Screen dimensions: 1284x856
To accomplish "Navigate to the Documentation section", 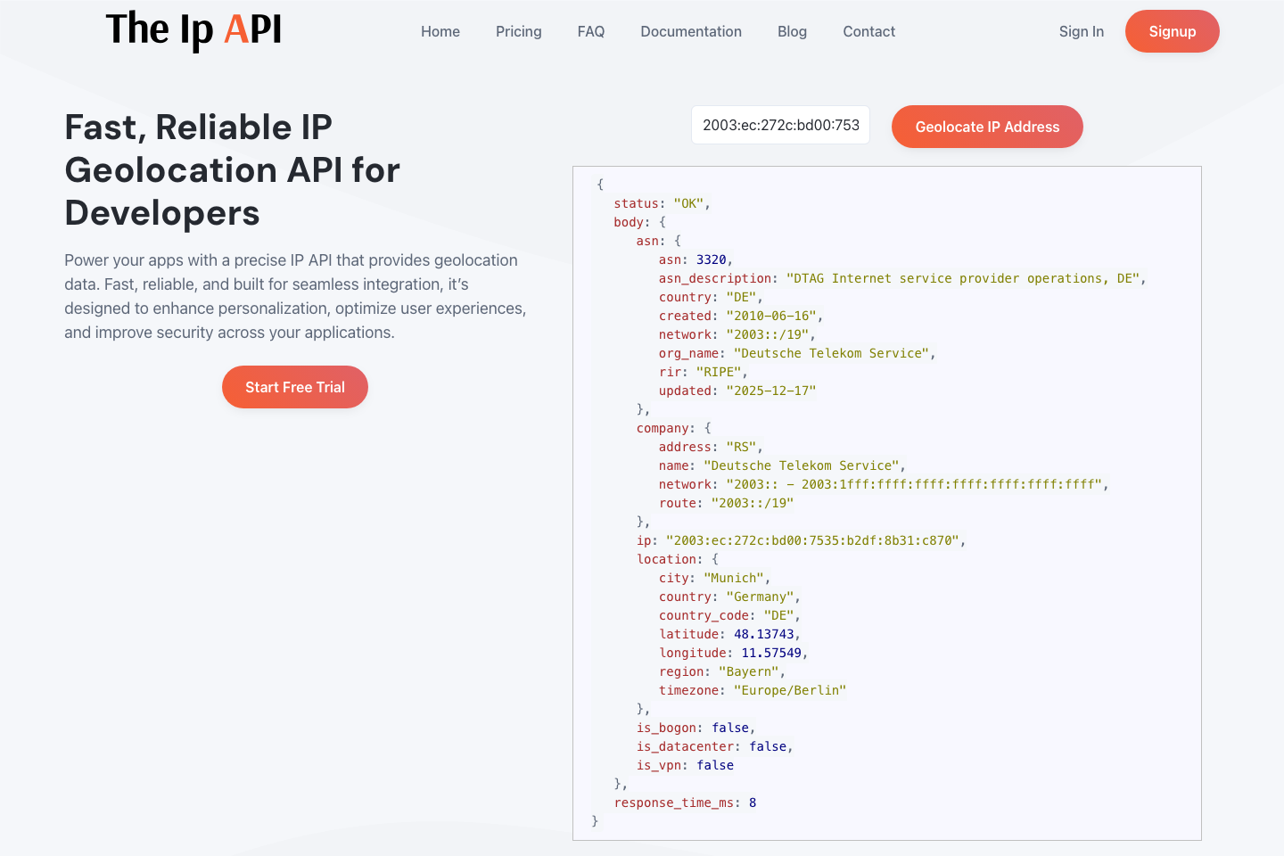I will pyautogui.click(x=691, y=31).
